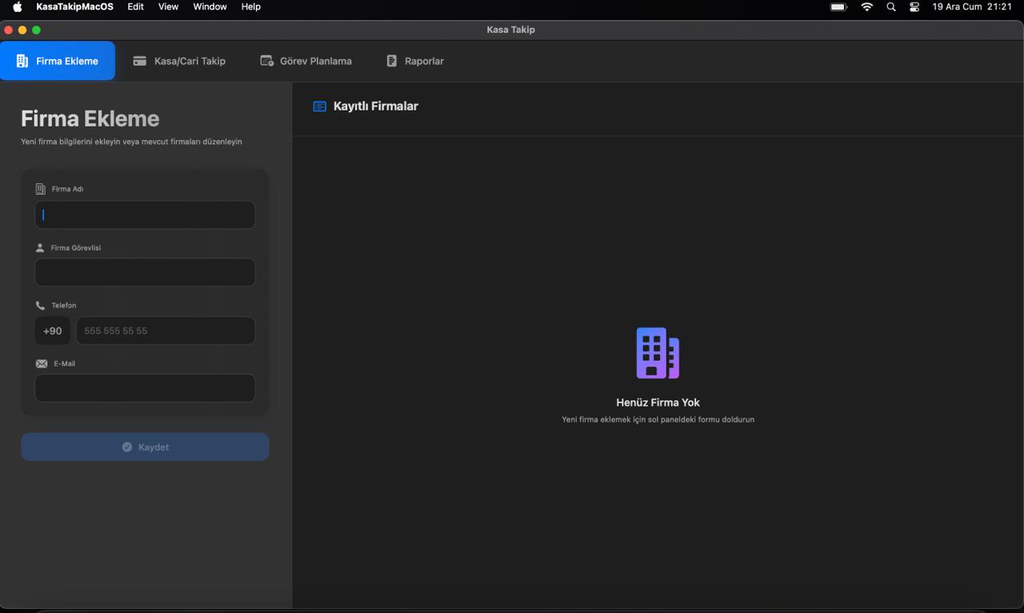Click the person icon next to Firma Görevlisi
The height and width of the screenshot is (613, 1024).
[x=40, y=247]
